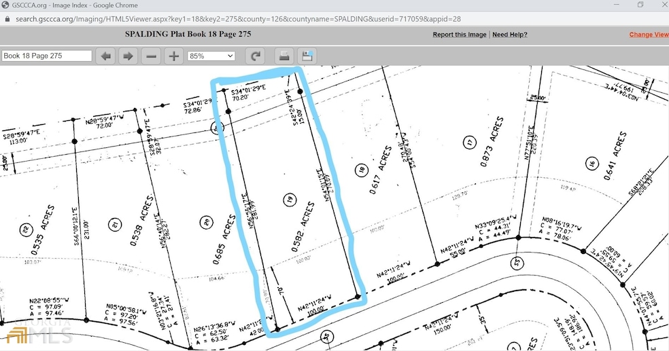Viewport: 669px width, 351px height.
Task: Rotate the plat image clockwise
Action: click(x=256, y=56)
